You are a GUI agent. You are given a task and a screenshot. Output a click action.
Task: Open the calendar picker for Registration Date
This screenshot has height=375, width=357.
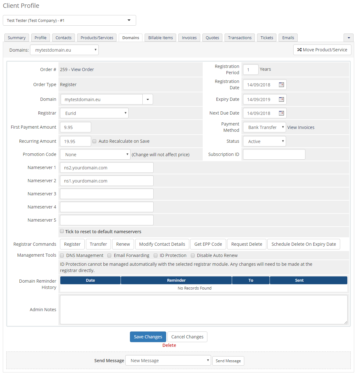(x=281, y=85)
